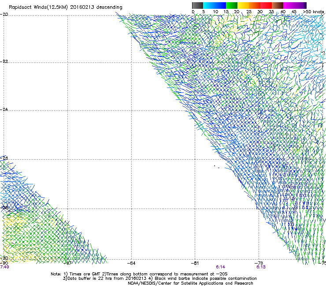Screen dimensions: 326x286
Task: Select the brown 35-40 knots legend swatch
Action: [278, 5]
